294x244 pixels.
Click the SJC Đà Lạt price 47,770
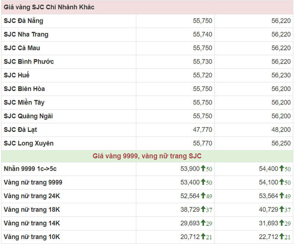click(x=202, y=130)
